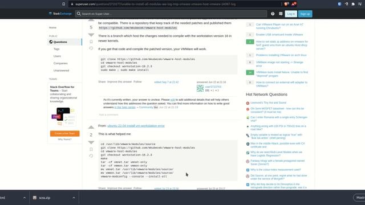Open the help center link in the comment

(125, 108)
